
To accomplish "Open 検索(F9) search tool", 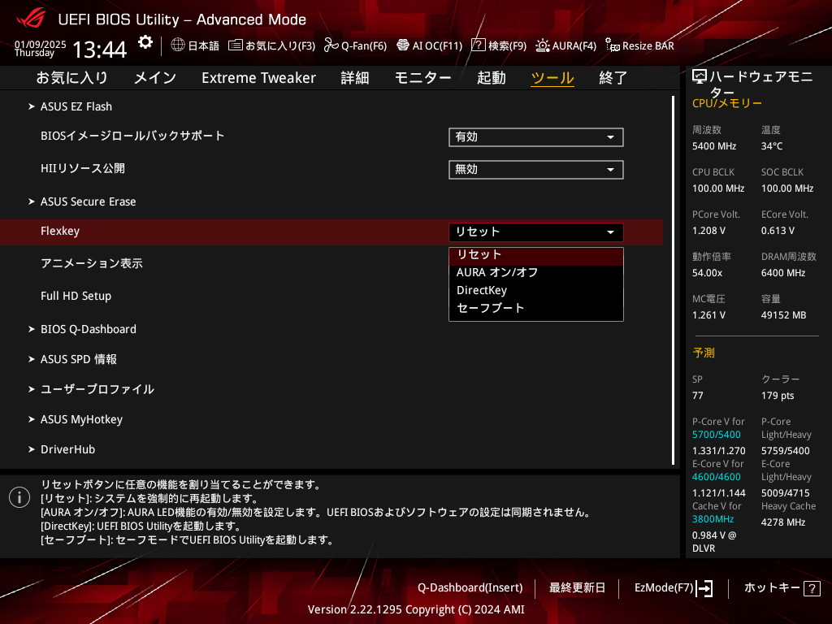I will pyautogui.click(x=499, y=45).
